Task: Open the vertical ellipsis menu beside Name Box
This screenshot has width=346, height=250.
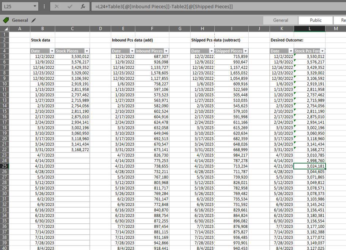Action: click(44, 6)
